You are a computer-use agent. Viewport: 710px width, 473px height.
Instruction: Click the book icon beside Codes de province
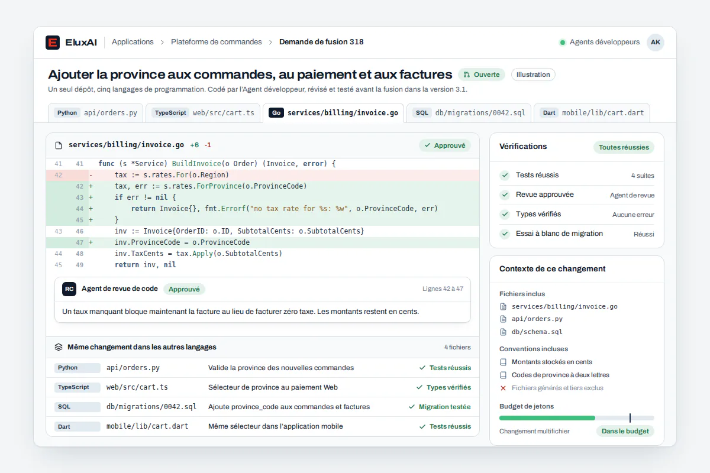504,375
